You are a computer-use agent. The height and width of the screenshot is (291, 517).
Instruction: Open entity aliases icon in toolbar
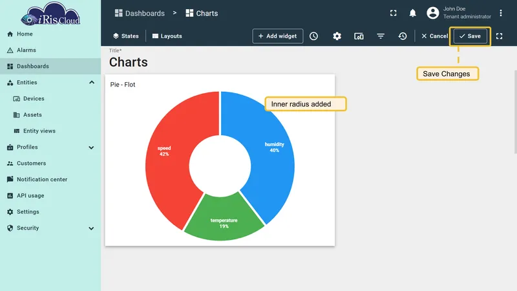click(x=359, y=36)
